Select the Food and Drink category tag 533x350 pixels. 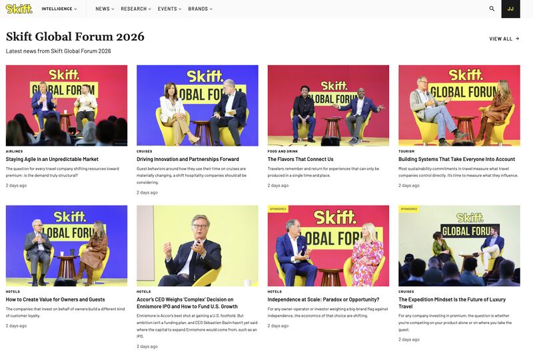click(282, 152)
